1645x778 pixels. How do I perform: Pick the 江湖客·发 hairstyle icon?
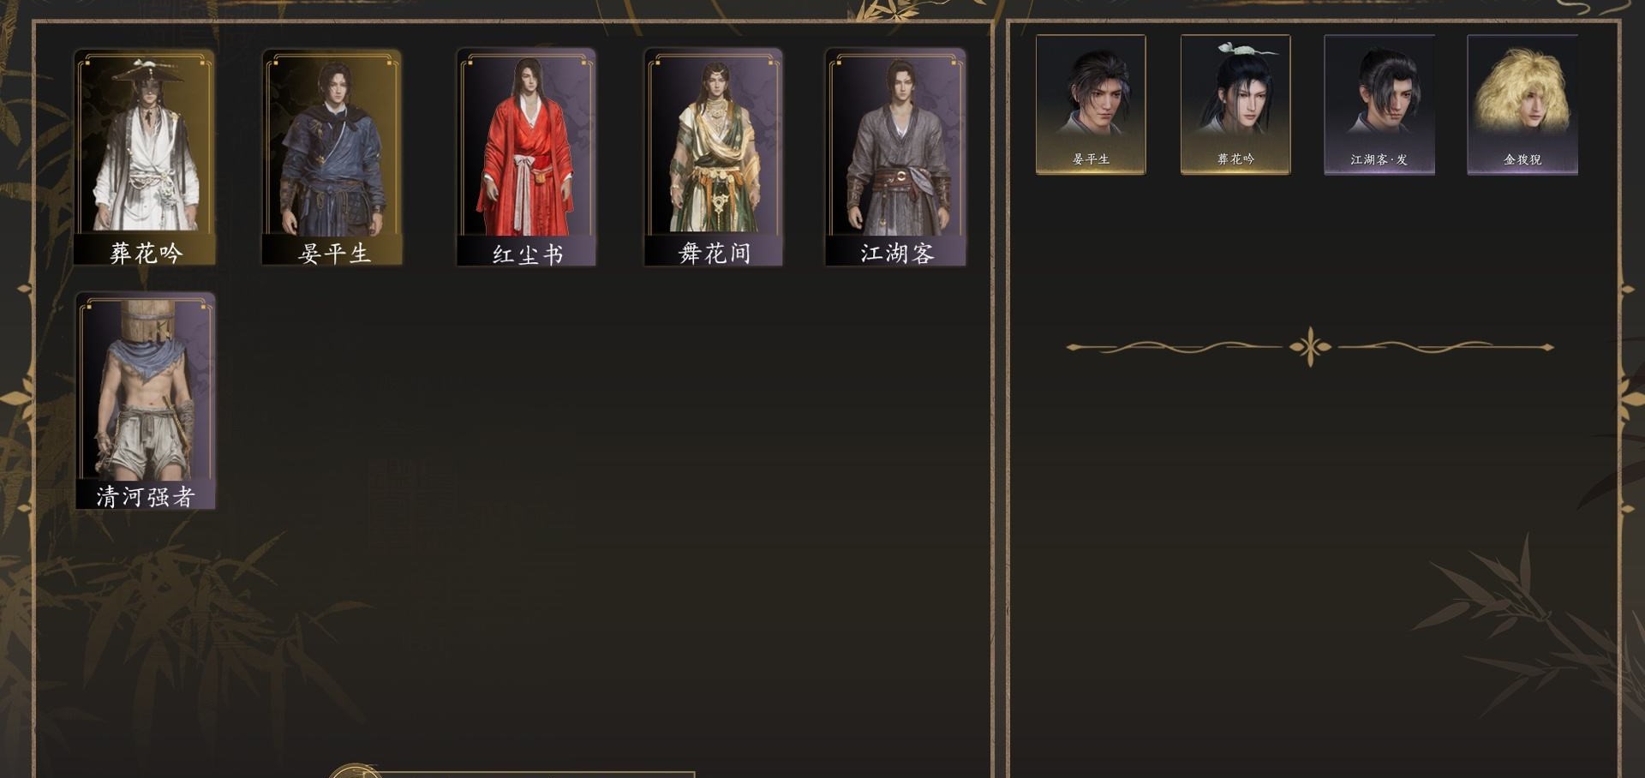coord(1379,105)
